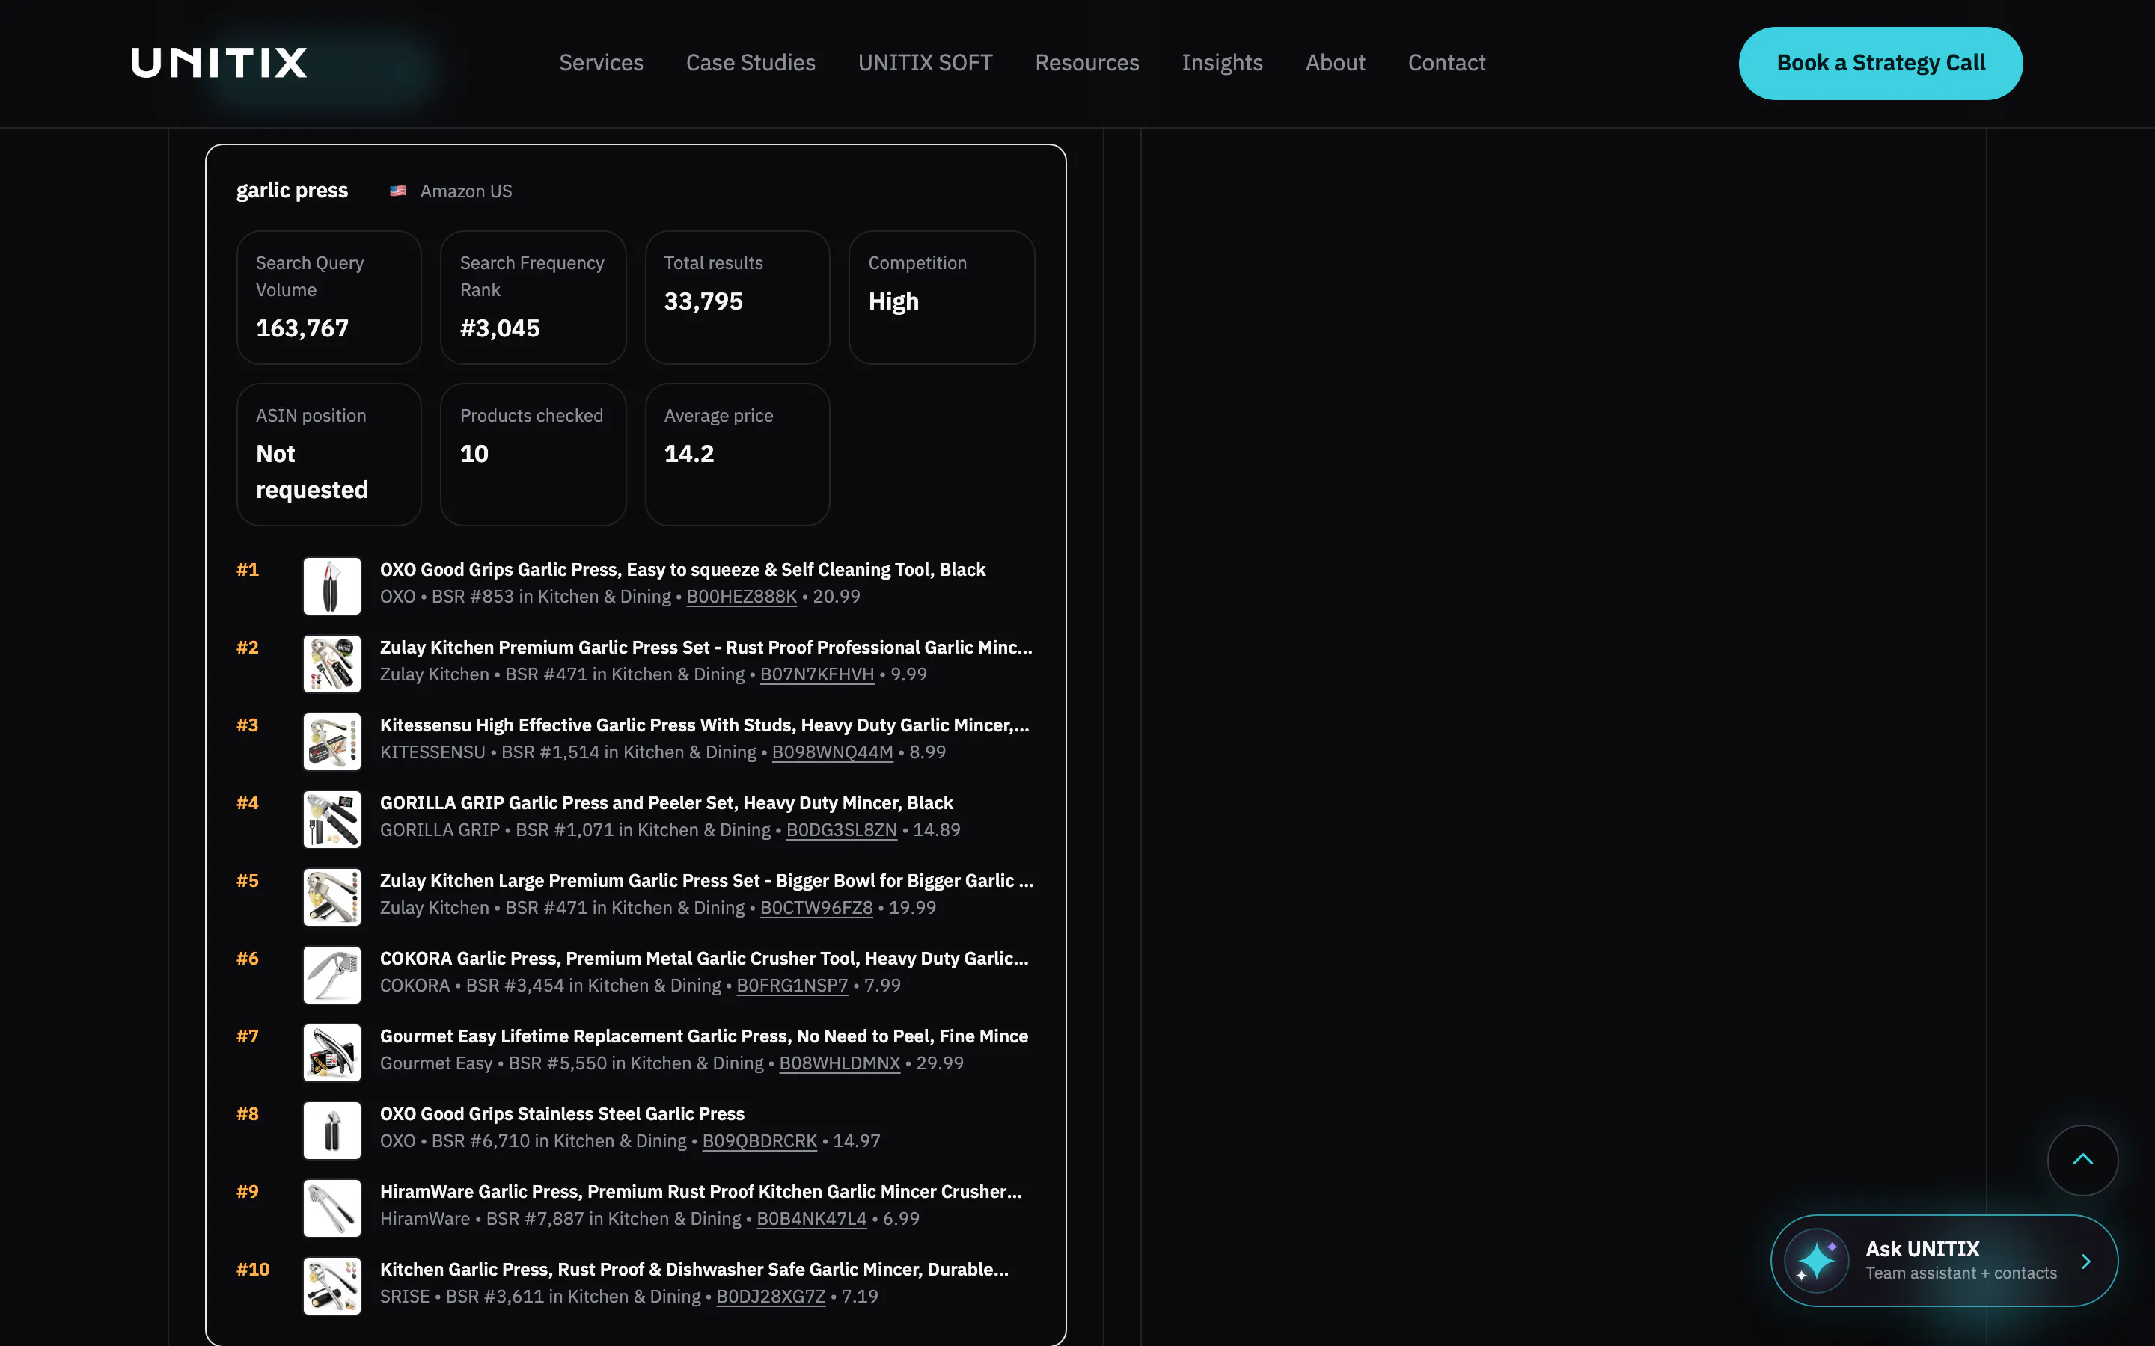Click the HiramWare Garlic Press title

(701, 1192)
